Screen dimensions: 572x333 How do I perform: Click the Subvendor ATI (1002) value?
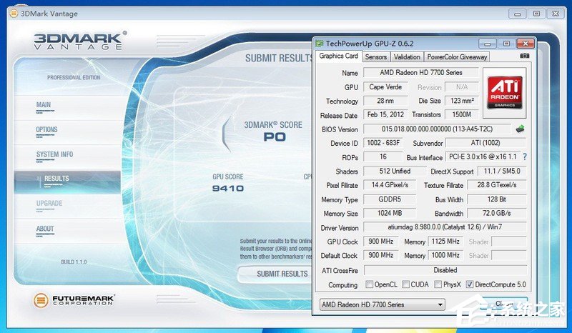[x=485, y=143]
